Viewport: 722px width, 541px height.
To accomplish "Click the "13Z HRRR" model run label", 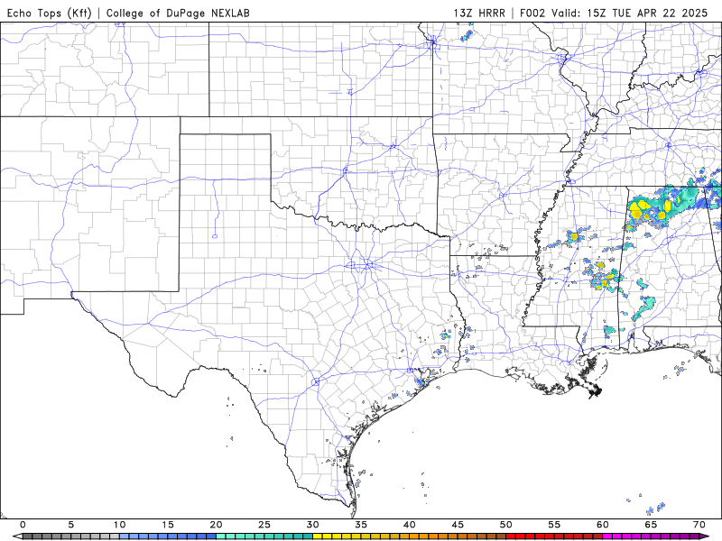I will pos(479,13).
